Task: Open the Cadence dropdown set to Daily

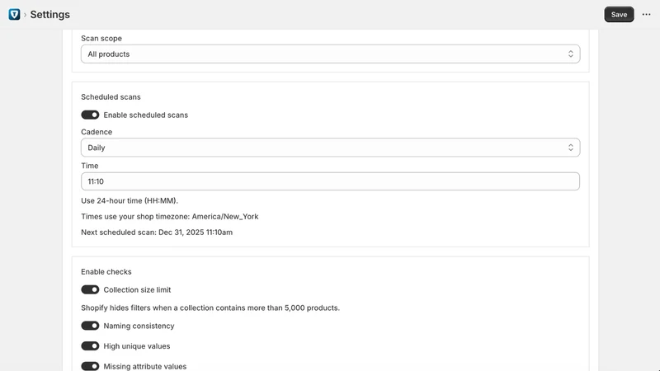Action: 331,148
